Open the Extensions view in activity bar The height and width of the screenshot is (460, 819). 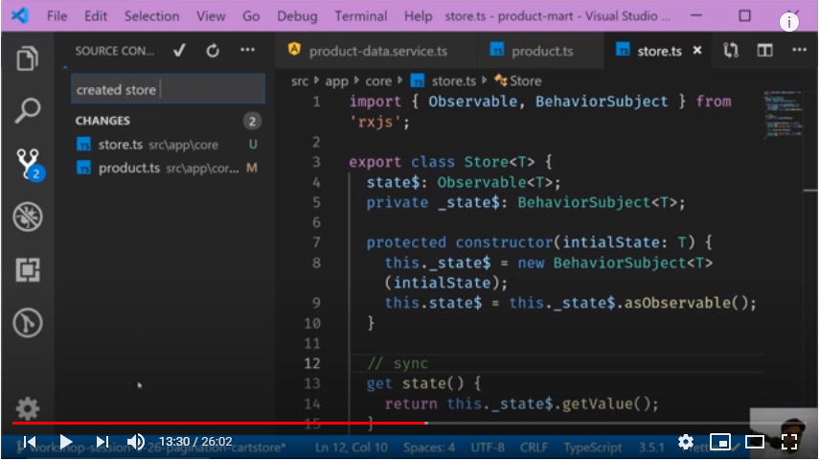click(x=28, y=270)
